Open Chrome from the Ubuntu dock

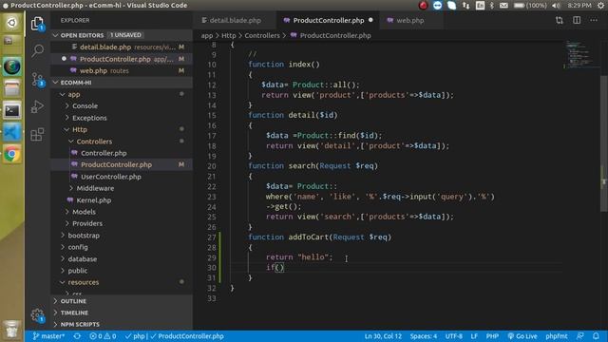click(x=12, y=154)
